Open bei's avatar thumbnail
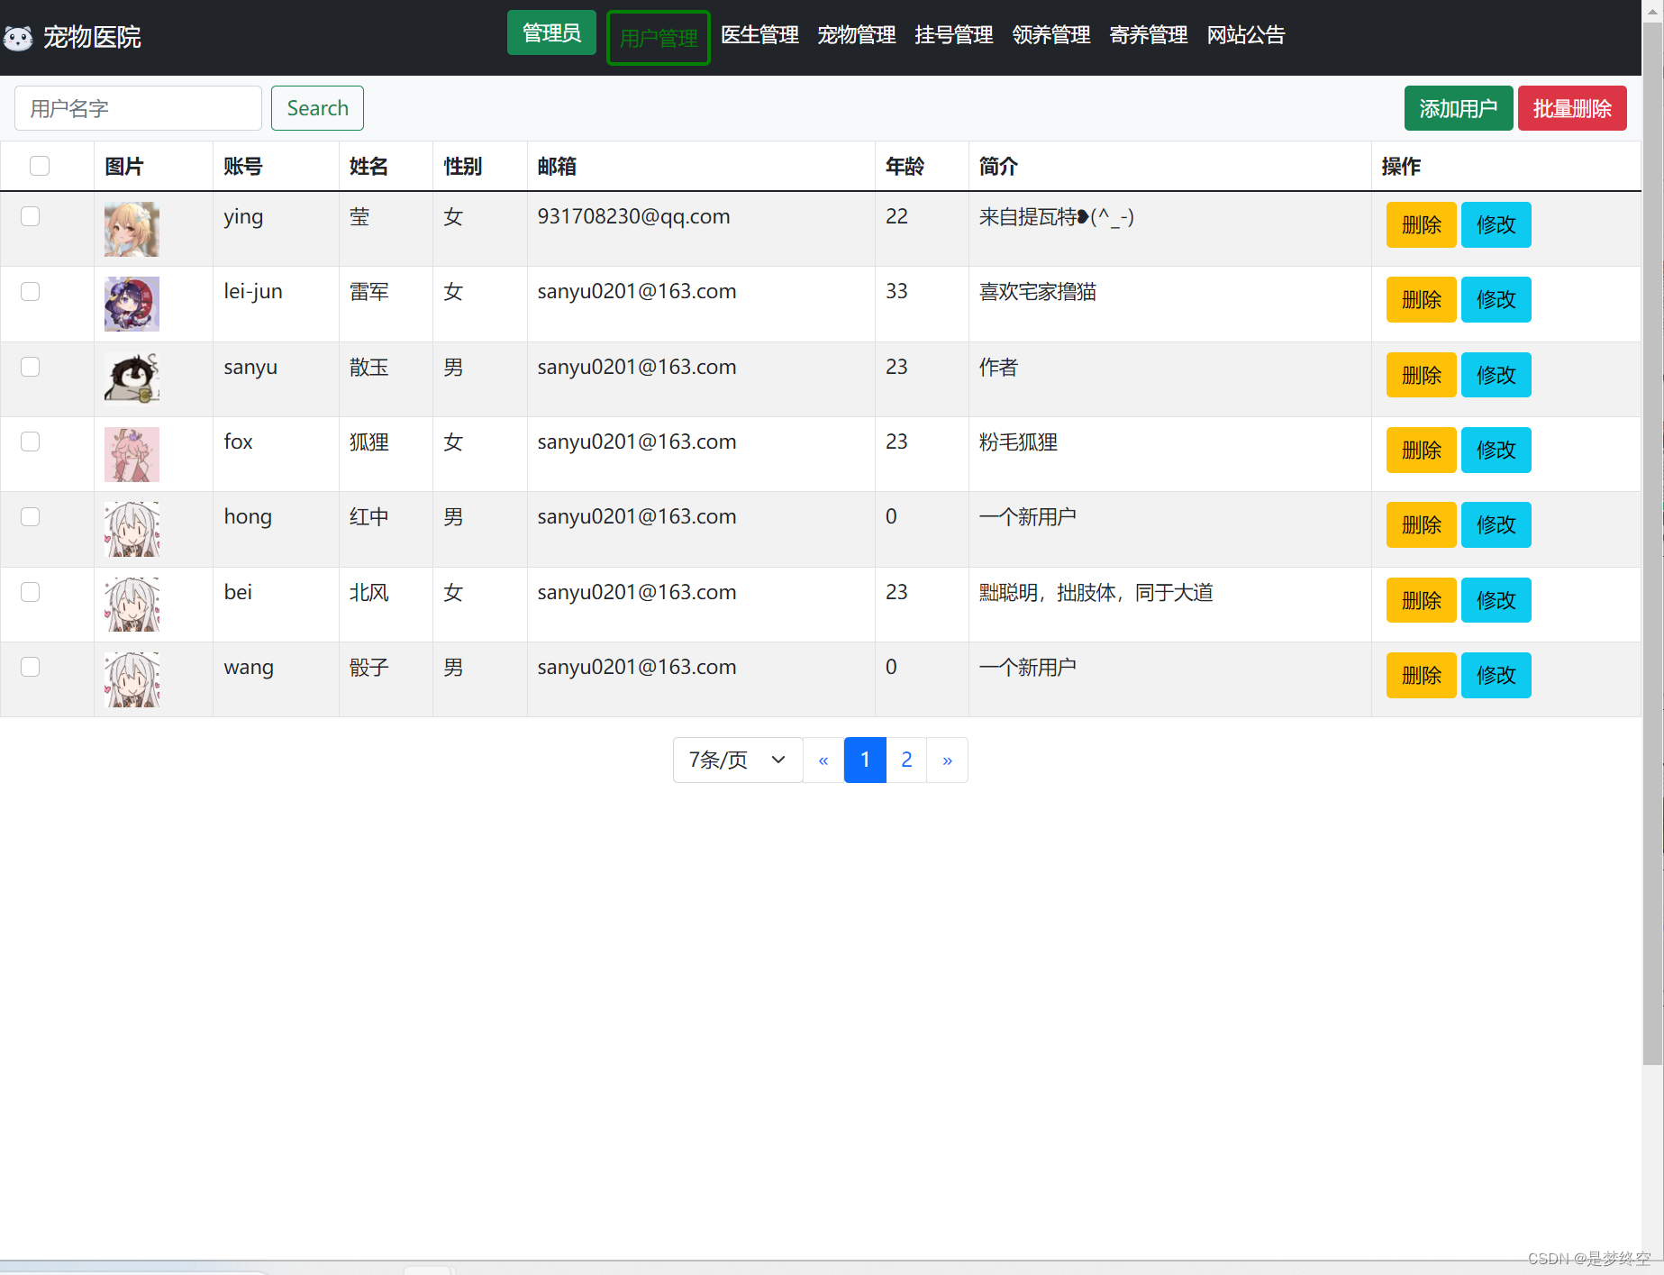Viewport: 1664px width, 1275px height. click(132, 605)
